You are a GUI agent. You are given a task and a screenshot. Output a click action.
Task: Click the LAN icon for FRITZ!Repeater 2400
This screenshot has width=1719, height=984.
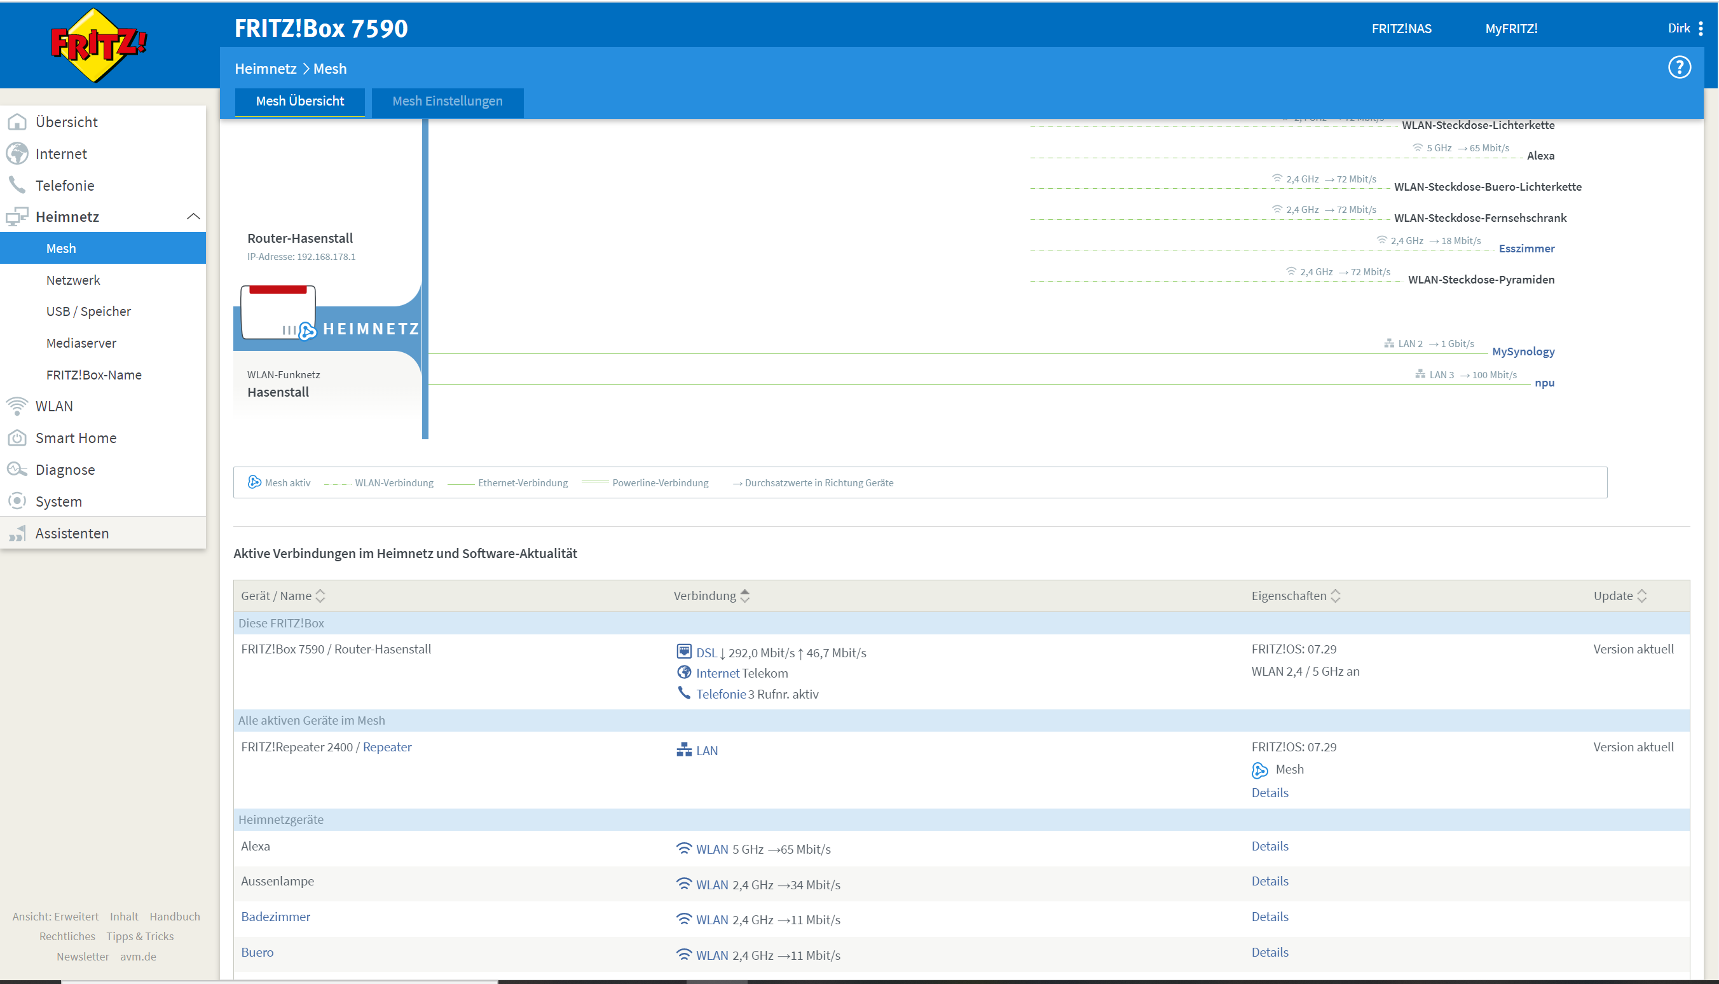[x=684, y=749]
